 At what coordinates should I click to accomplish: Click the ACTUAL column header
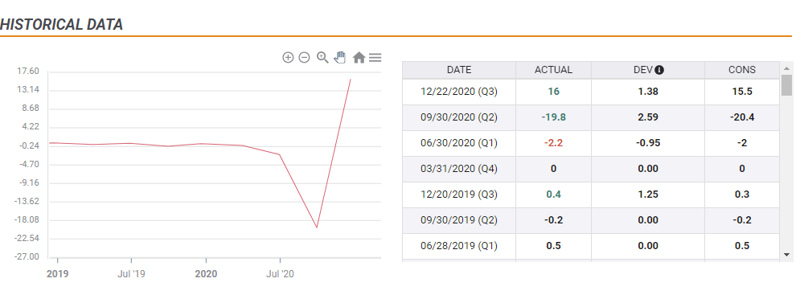553,70
